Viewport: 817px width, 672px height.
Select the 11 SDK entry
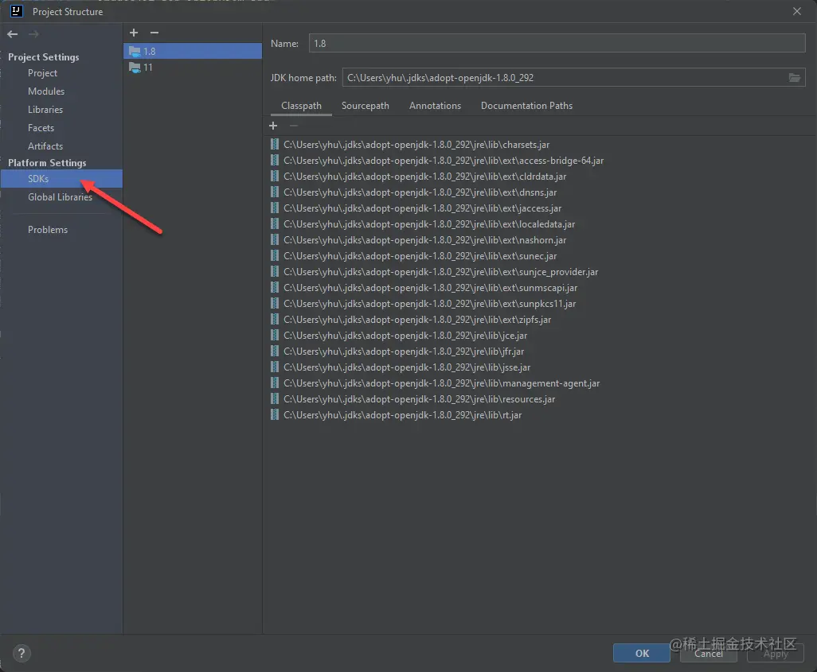[x=193, y=67]
